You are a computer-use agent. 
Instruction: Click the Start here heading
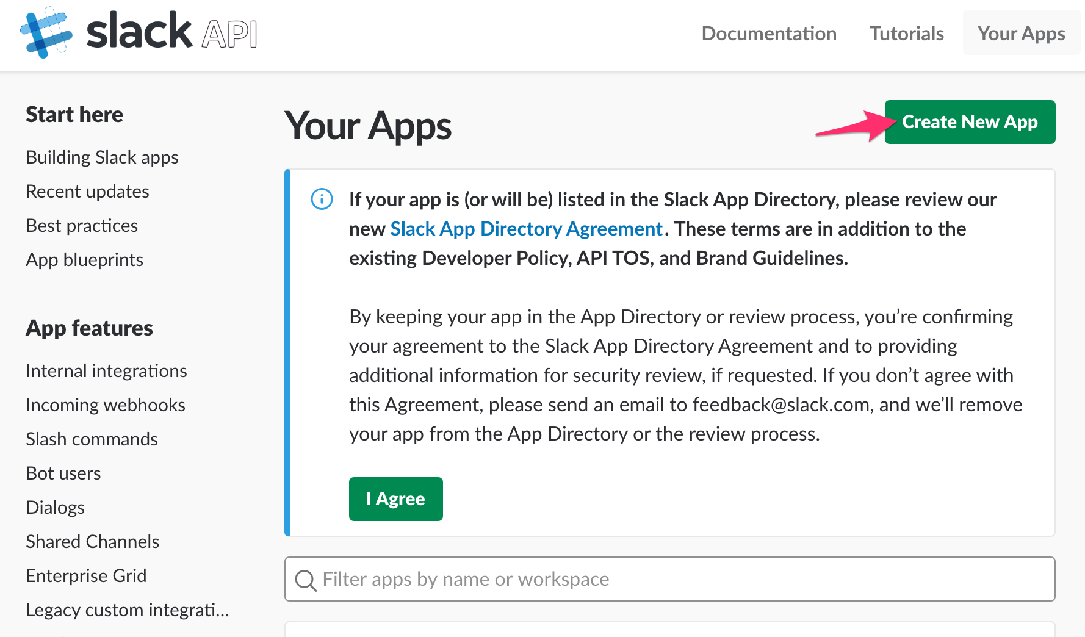(74, 115)
